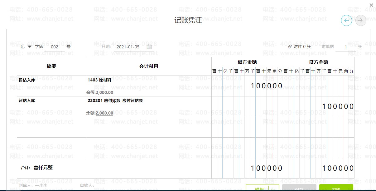Click the 审核人 label

click(87, 186)
